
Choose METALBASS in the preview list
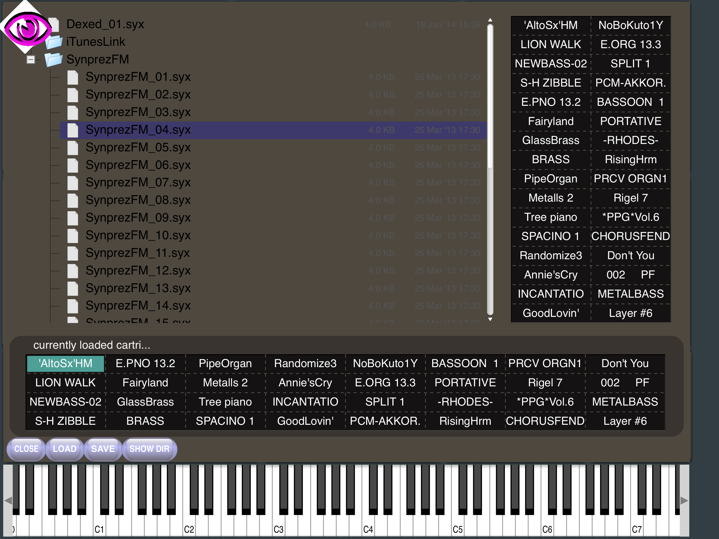click(630, 294)
